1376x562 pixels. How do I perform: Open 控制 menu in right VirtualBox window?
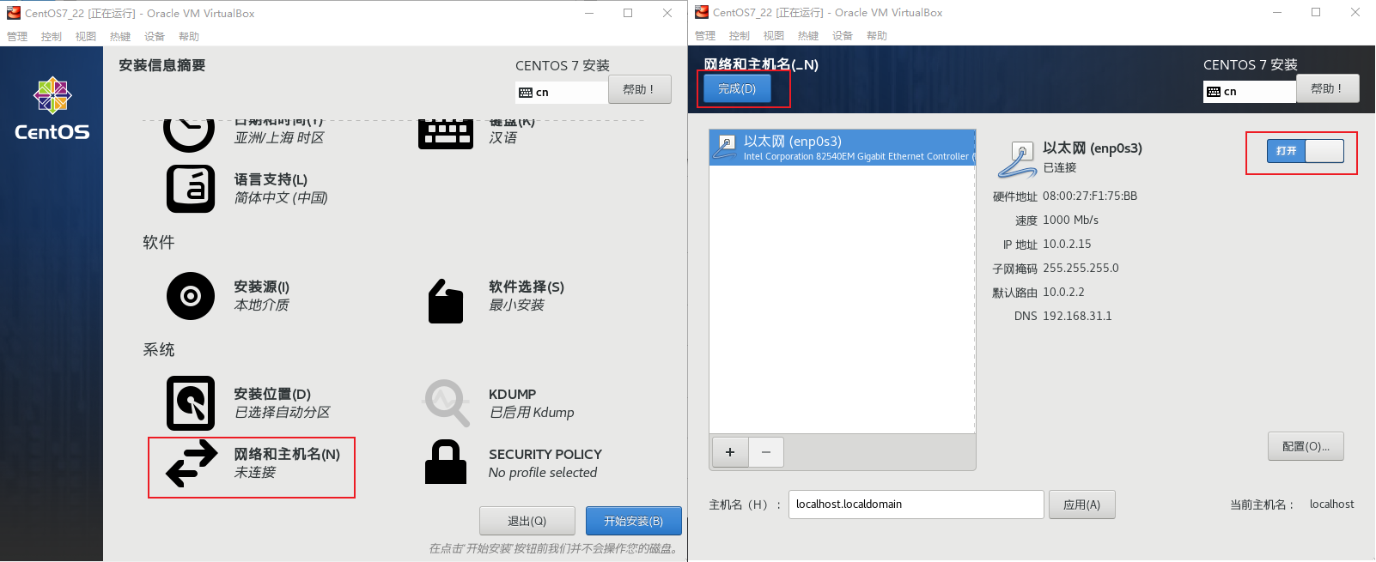(740, 36)
